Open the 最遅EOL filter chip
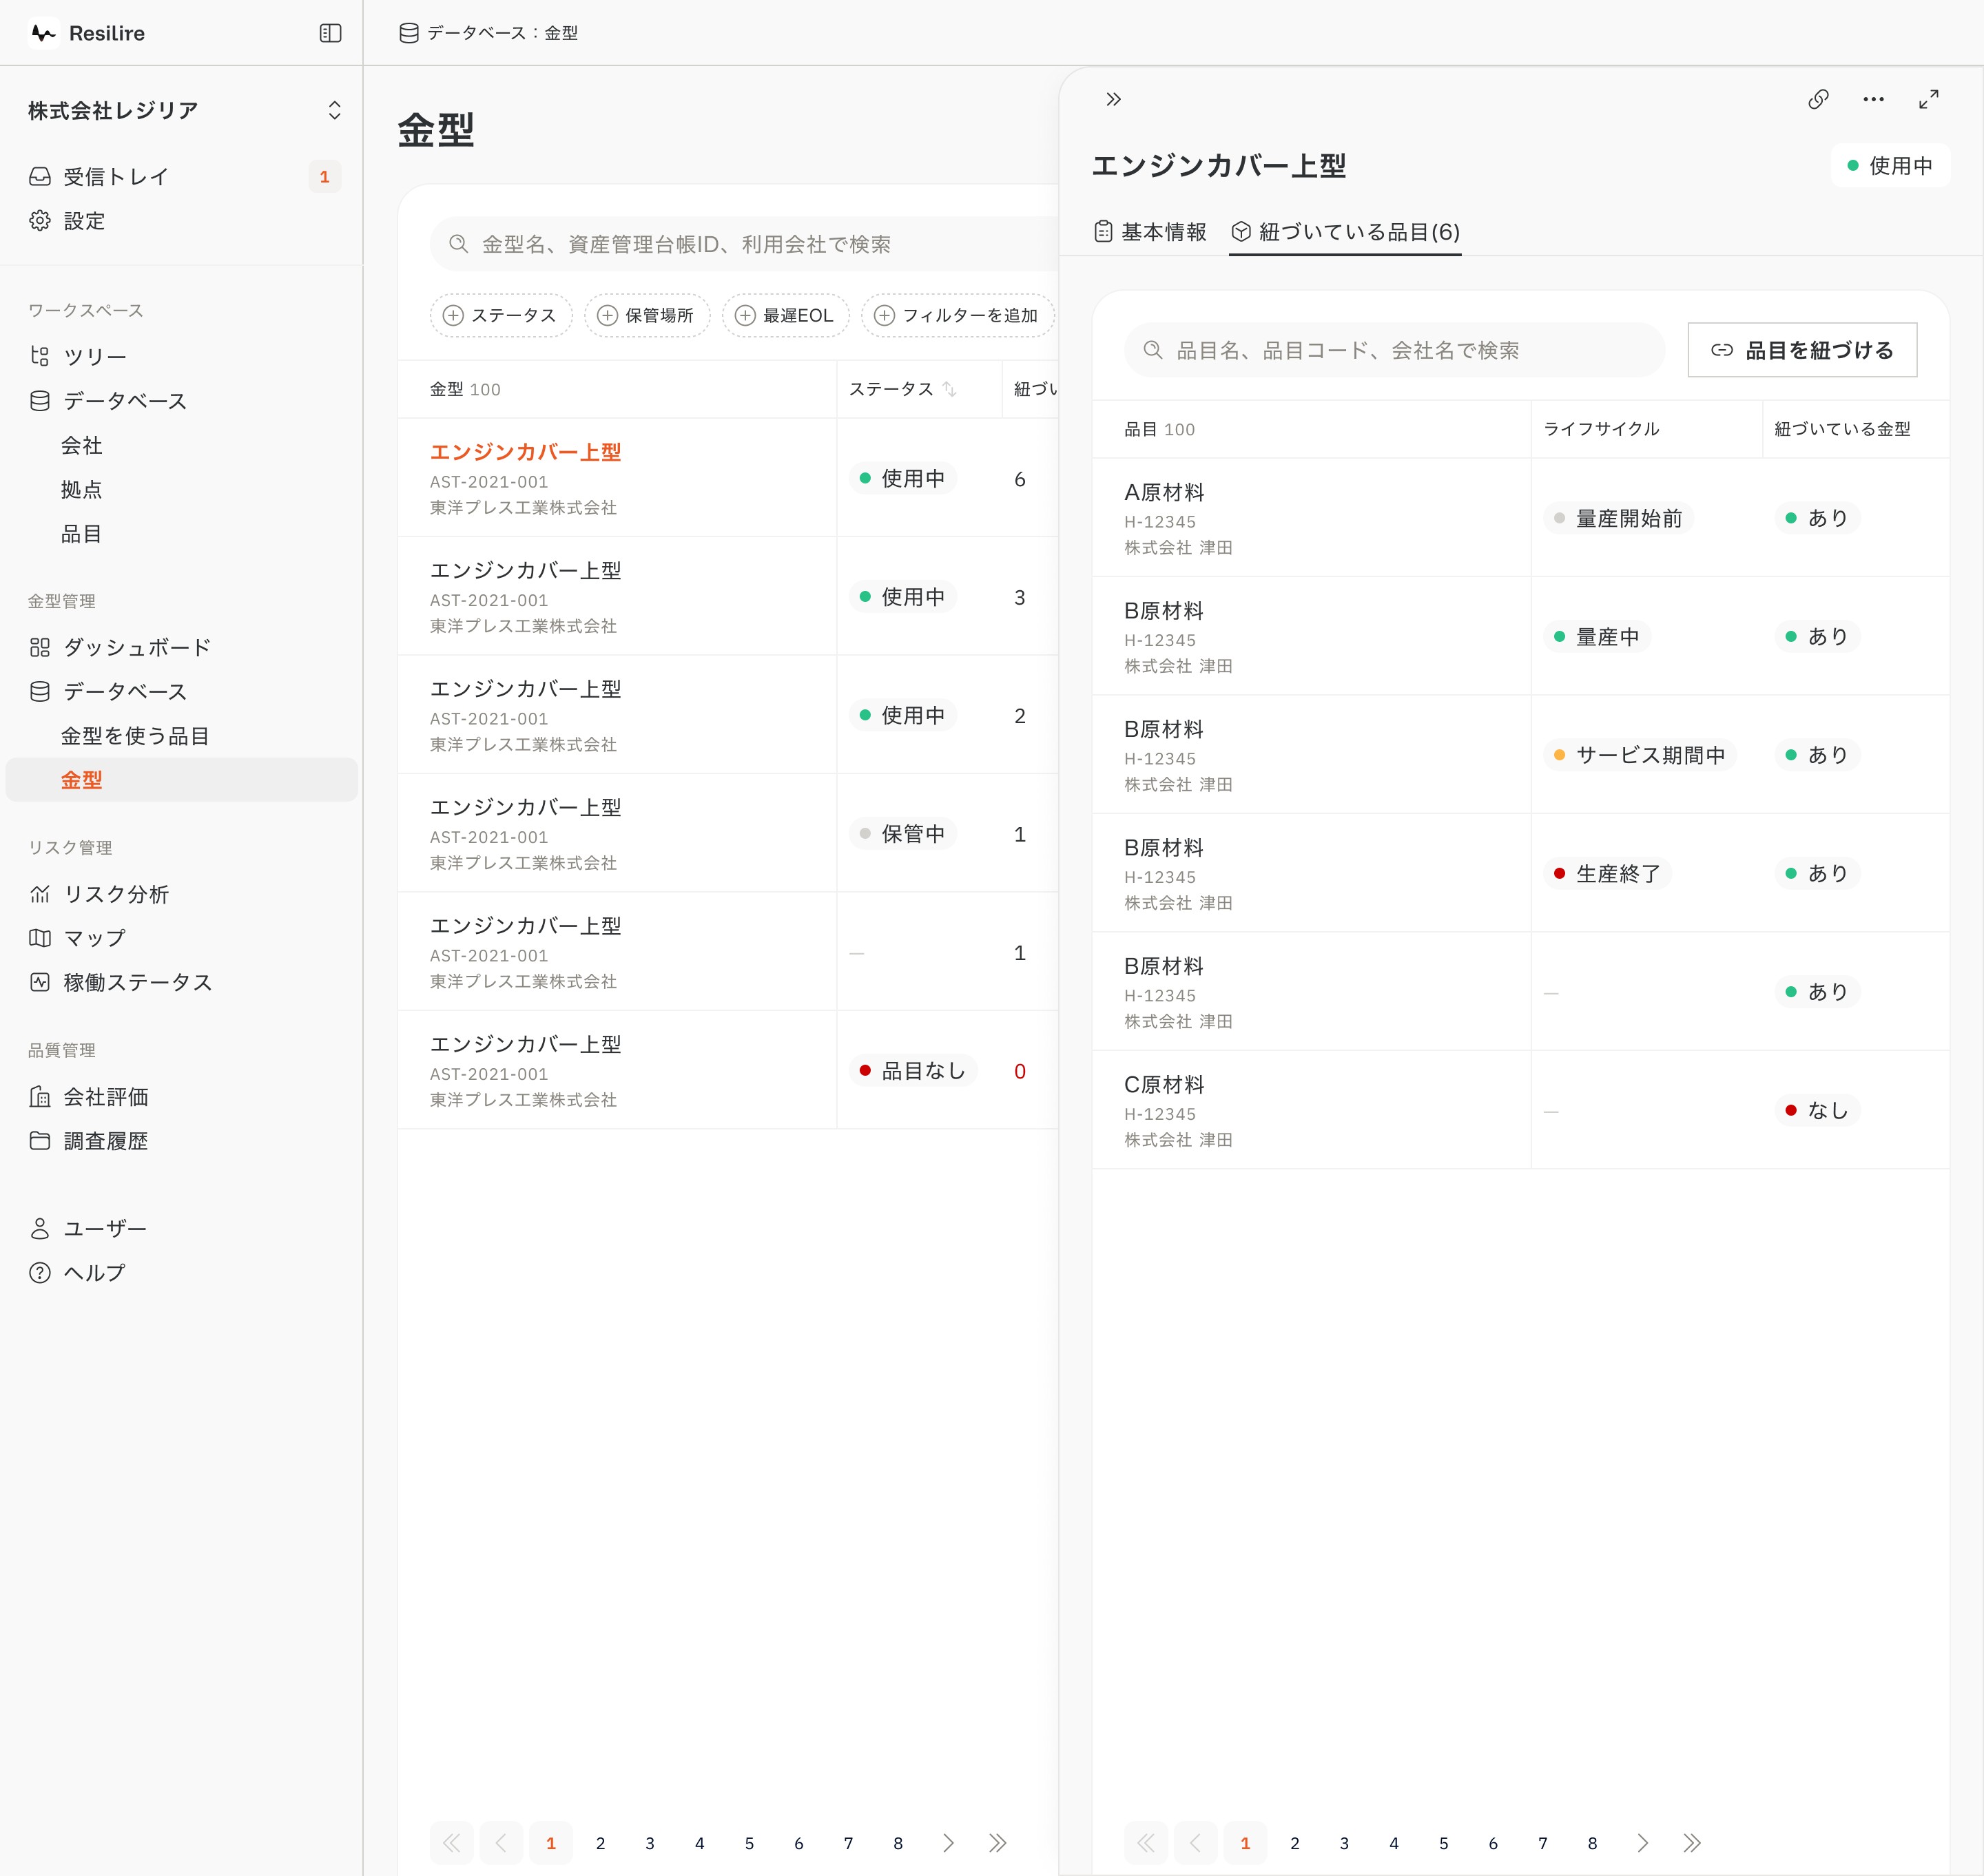Viewport: 1984px width, 1876px height. click(x=785, y=315)
